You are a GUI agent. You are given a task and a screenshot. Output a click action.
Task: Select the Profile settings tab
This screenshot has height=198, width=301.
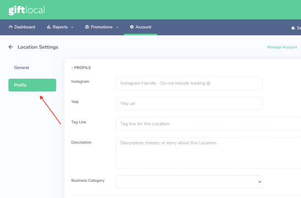click(32, 85)
